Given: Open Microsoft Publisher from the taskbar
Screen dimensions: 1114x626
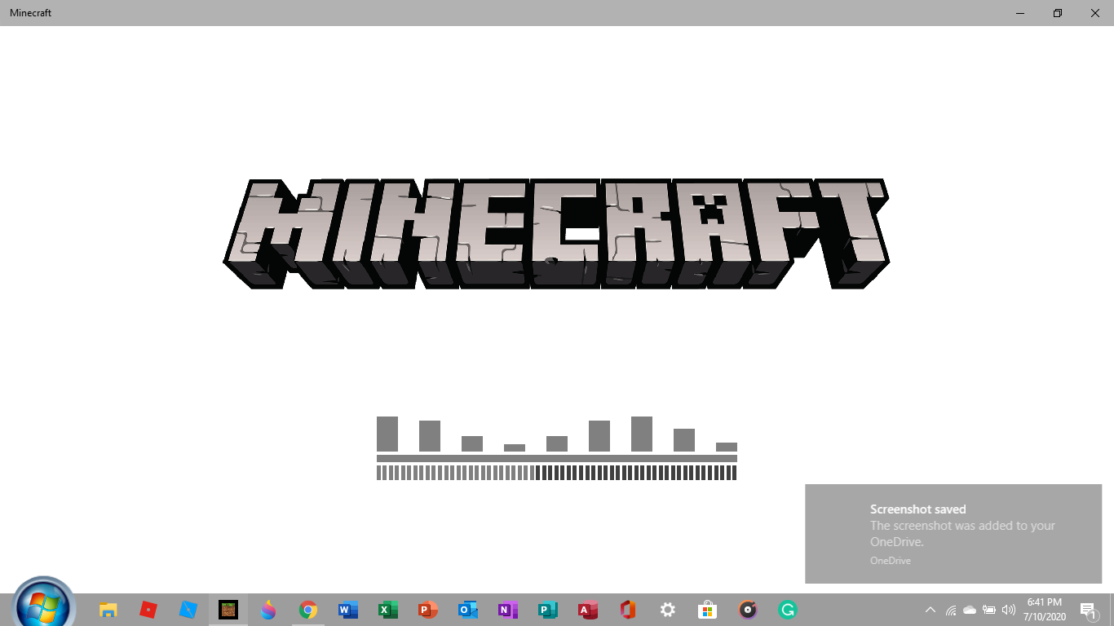Looking at the screenshot, I should (x=547, y=610).
